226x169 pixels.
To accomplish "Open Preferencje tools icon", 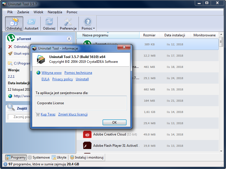I will 68,22.
